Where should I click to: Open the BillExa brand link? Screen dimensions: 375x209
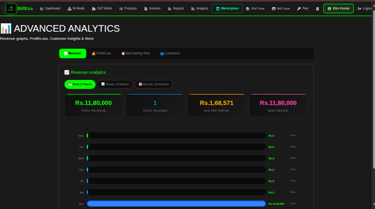[x=25, y=9]
